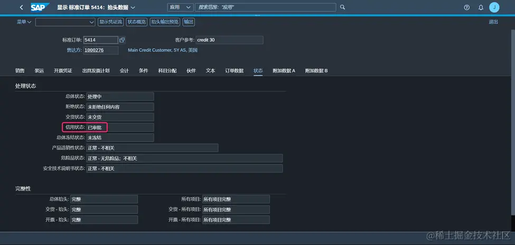Switch to the 条件 tab

click(x=144, y=71)
